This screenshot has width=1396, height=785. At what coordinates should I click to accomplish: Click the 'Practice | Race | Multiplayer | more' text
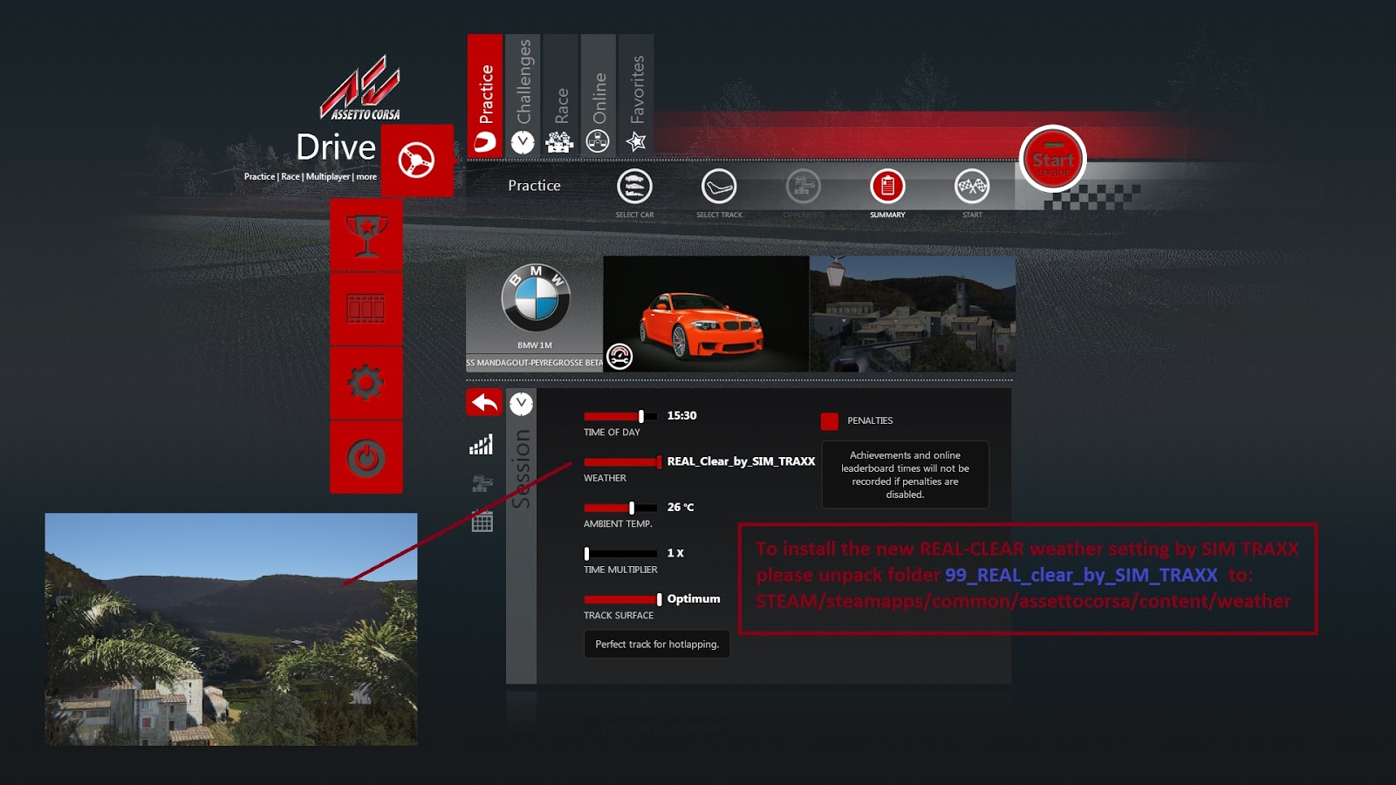311,176
